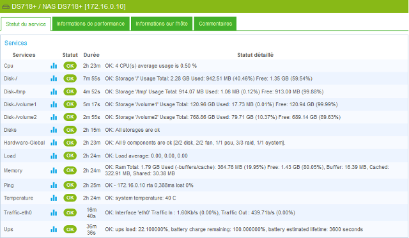Open the Memory service link
This screenshot has height=238, width=409.
[x=13, y=171]
